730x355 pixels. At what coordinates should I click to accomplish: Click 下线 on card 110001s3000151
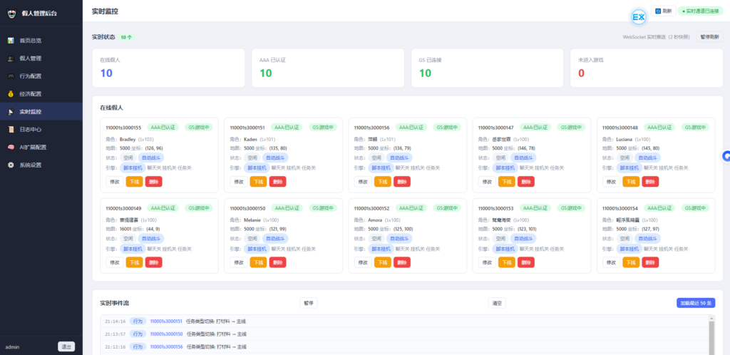pyautogui.click(x=258, y=182)
